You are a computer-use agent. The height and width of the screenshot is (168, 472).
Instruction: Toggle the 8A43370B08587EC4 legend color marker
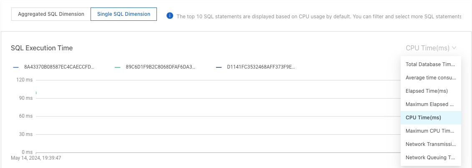point(16,67)
